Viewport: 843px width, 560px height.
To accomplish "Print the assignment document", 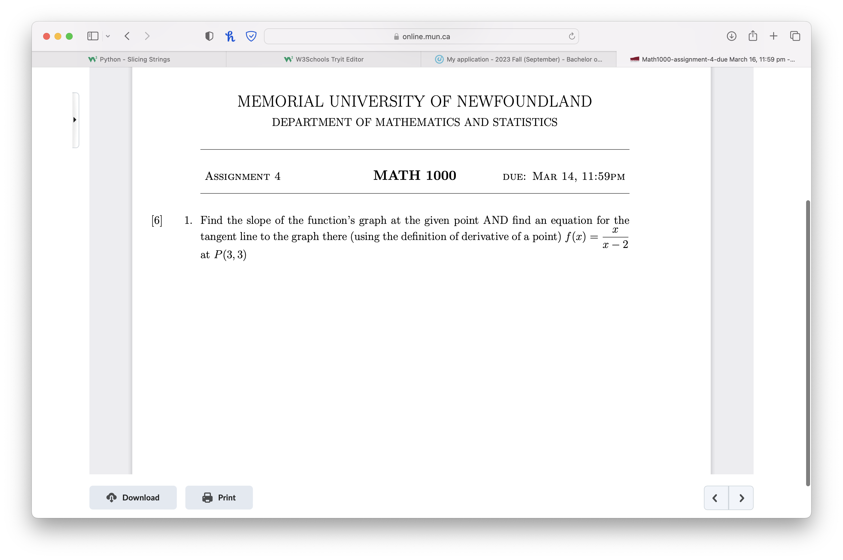I will click(219, 498).
